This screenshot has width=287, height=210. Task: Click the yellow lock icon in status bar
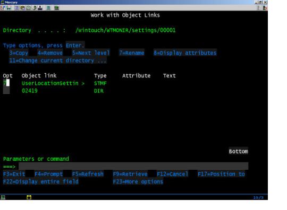click(29, 197)
